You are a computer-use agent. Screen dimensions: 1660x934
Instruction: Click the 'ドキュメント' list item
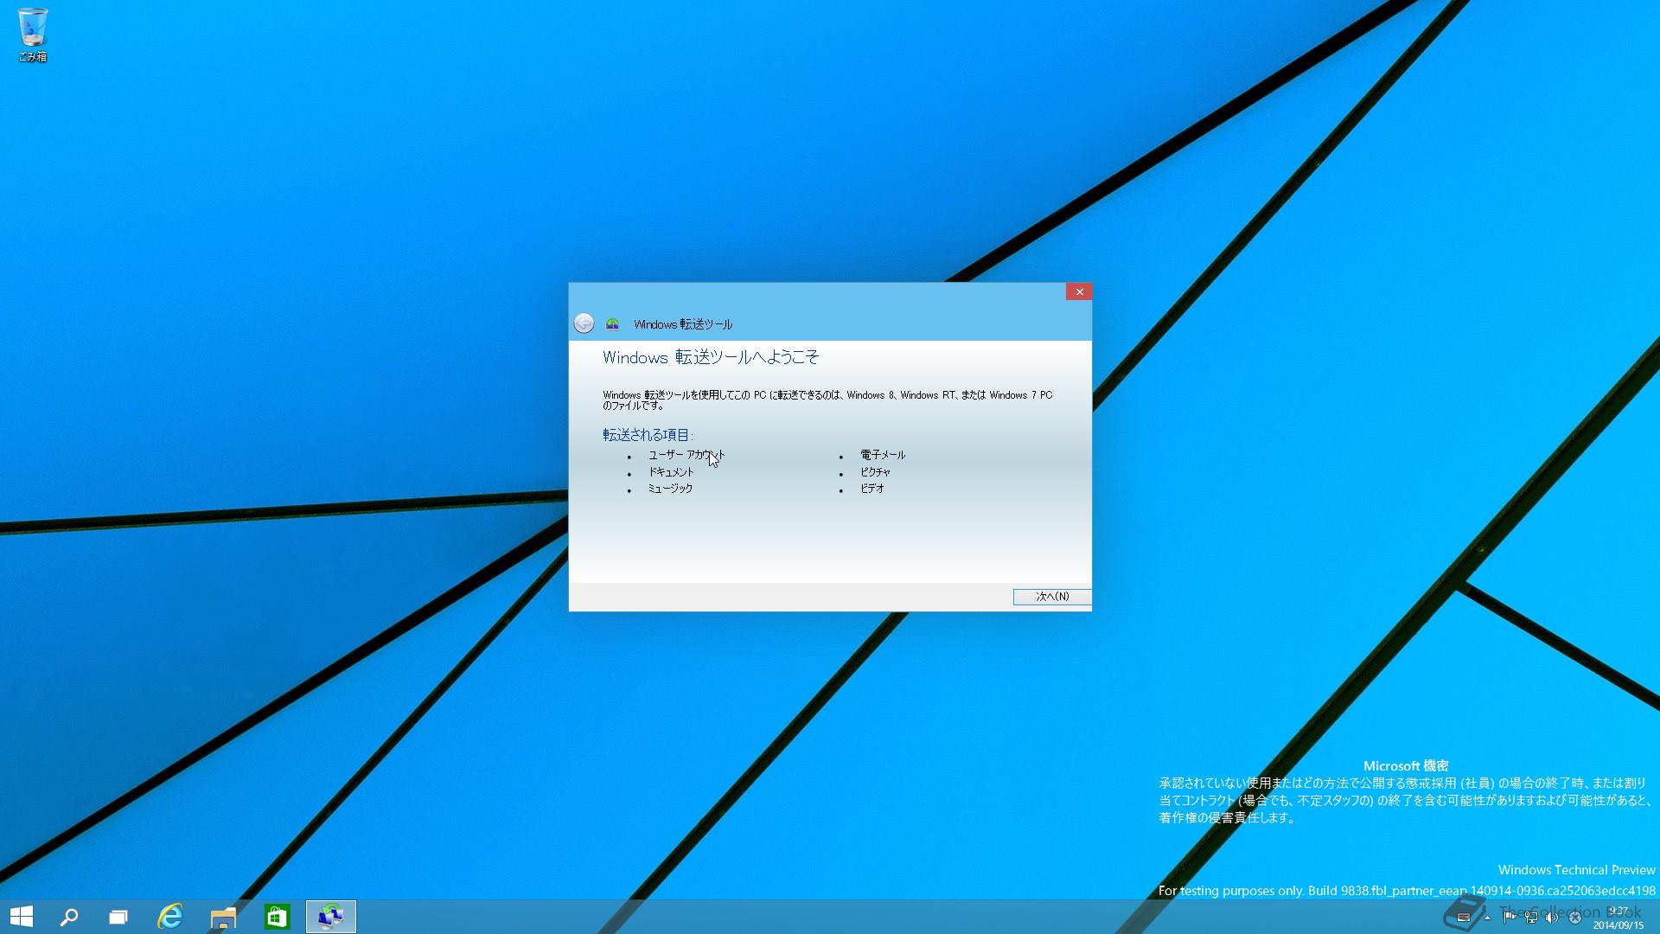(x=671, y=472)
